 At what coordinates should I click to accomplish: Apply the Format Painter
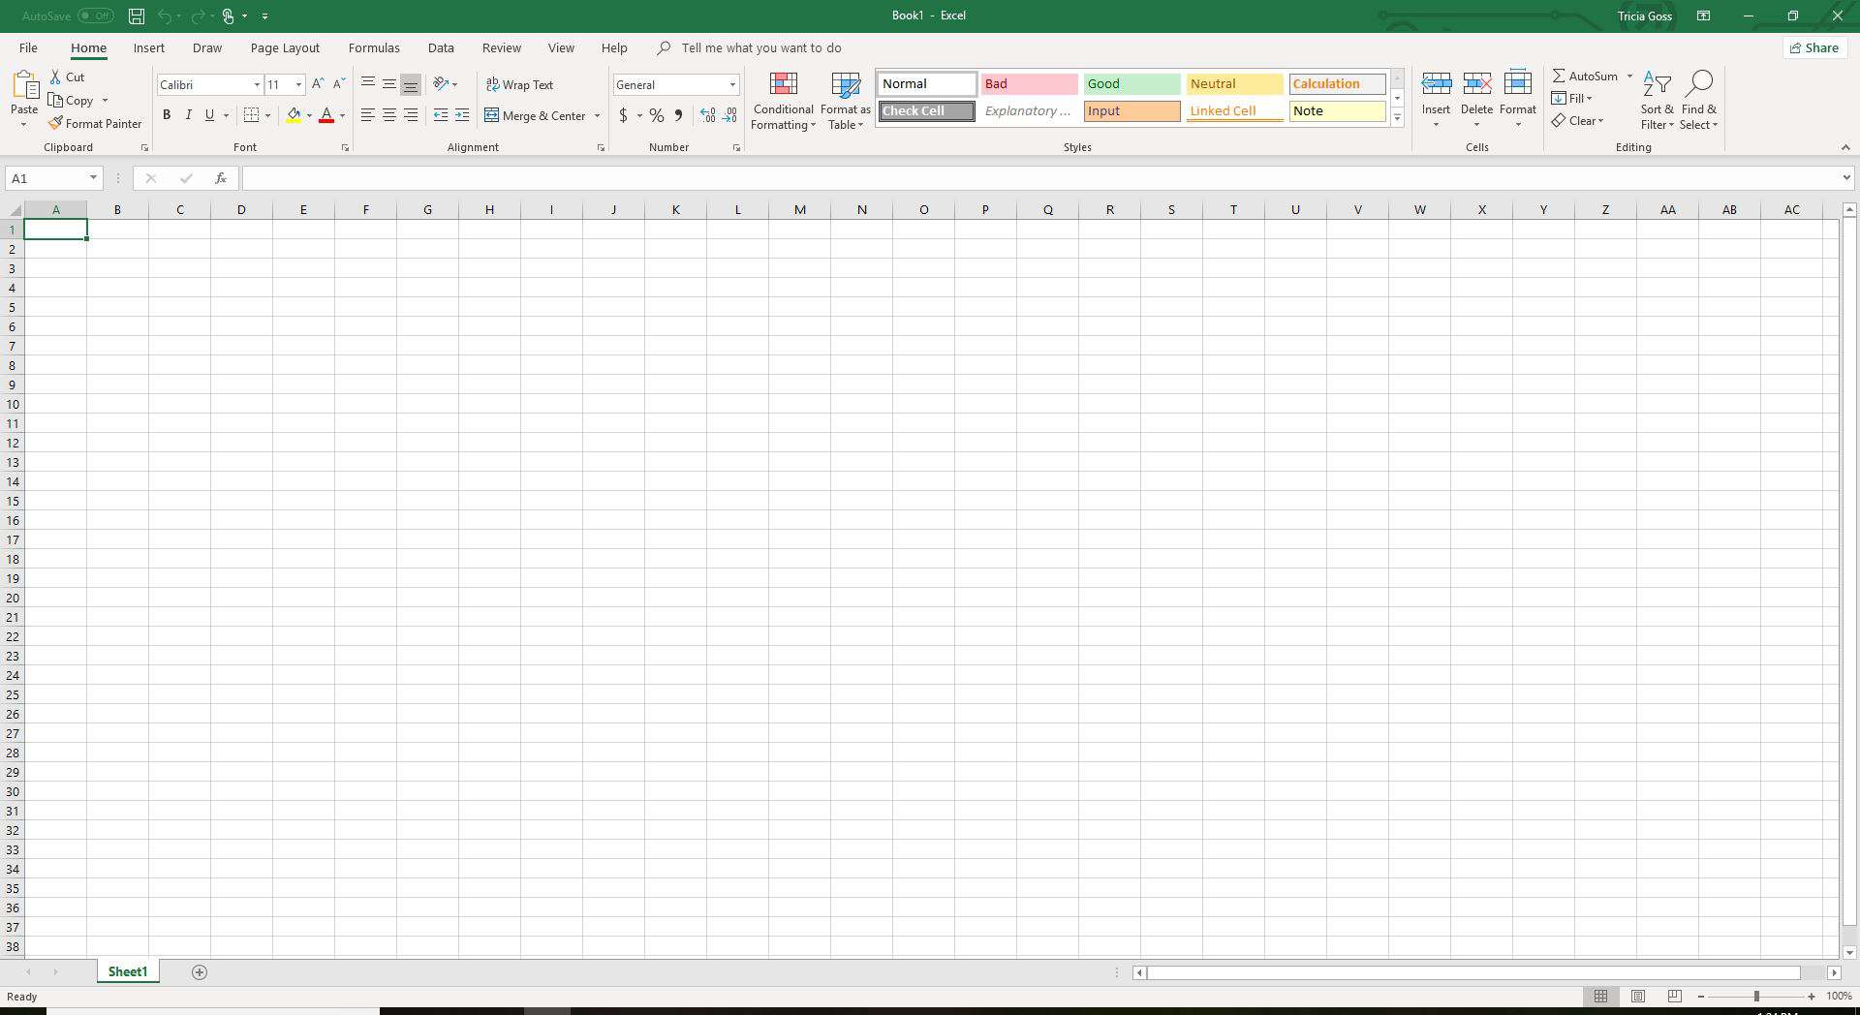[x=95, y=123]
